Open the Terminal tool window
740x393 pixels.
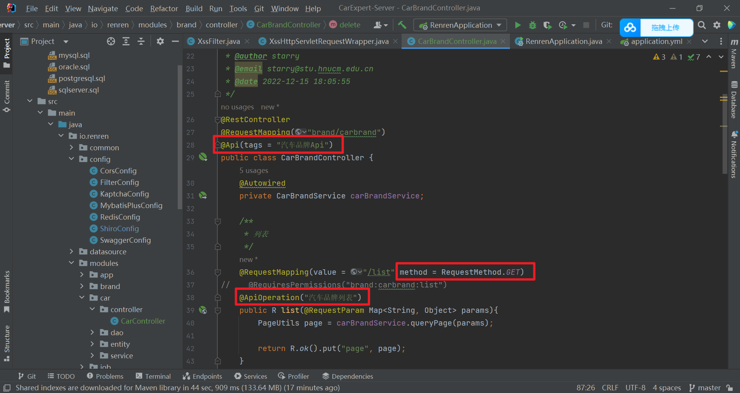[153, 376]
